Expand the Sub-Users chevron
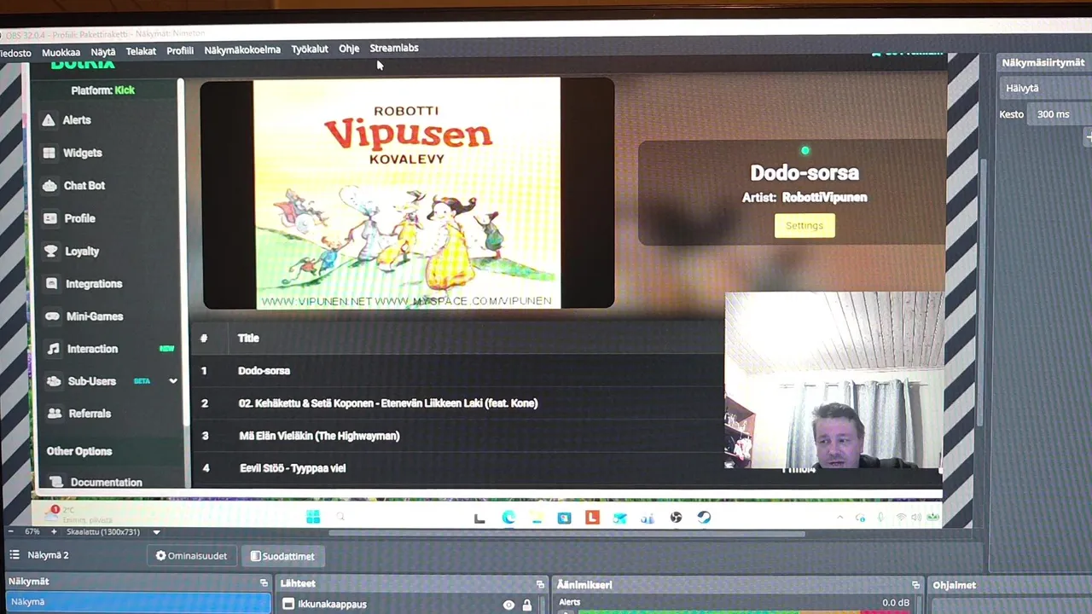Viewport: 1092px width, 614px height. click(173, 381)
